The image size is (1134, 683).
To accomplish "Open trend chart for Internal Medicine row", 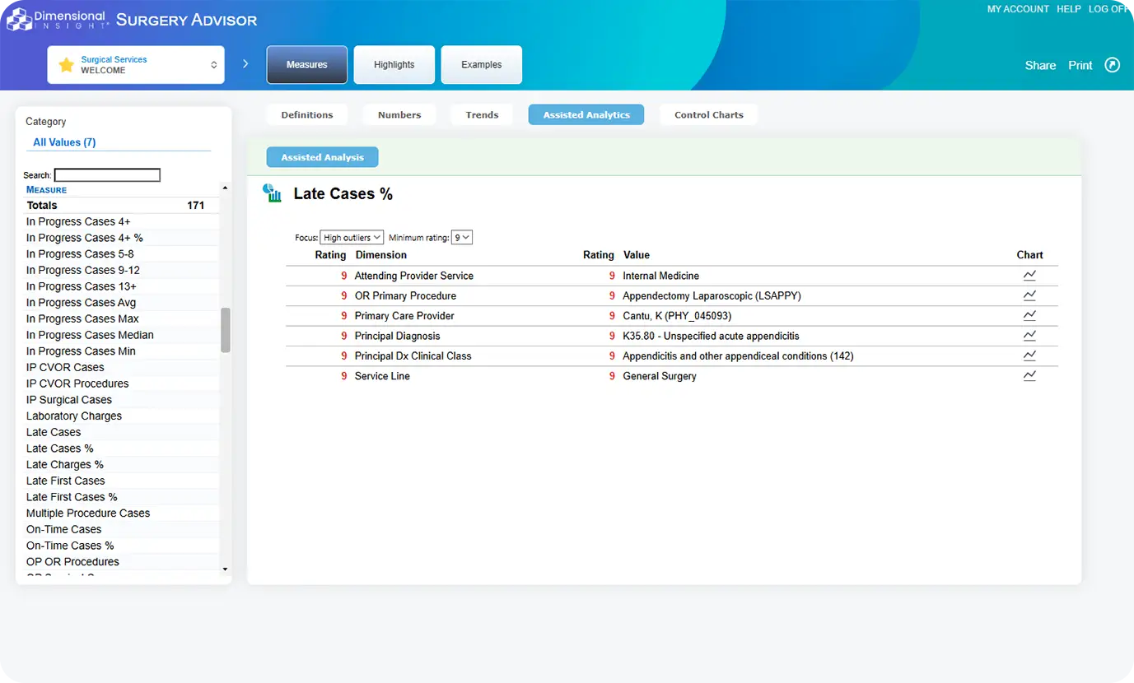I will [x=1029, y=276].
